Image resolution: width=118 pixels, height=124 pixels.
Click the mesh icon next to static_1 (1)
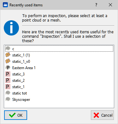[8, 55]
